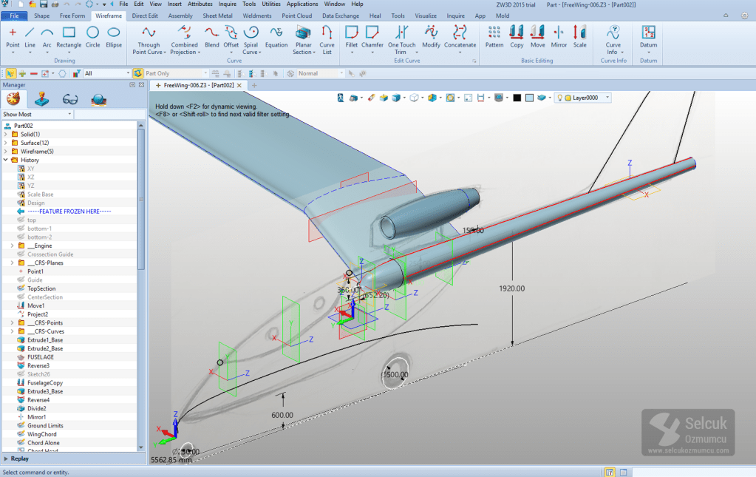This screenshot has width=756, height=477.
Task: Click the Replay button at panel bottom
Action: (20, 459)
